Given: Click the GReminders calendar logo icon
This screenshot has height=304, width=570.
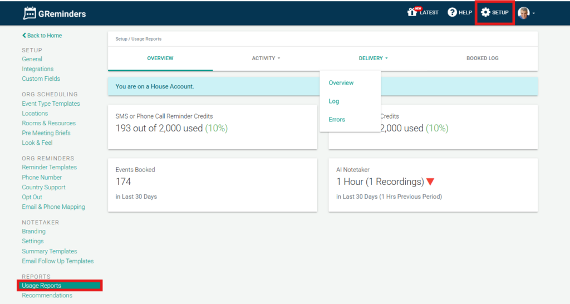Looking at the screenshot, I should point(30,13).
